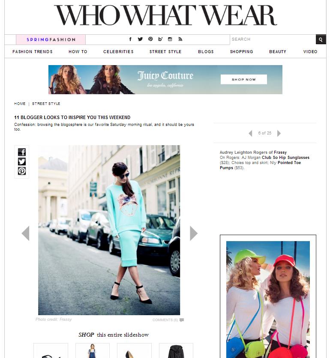This screenshot has height=358, width=333.
Task: Focus the Search input field
Action: click(x=273, y=39)
